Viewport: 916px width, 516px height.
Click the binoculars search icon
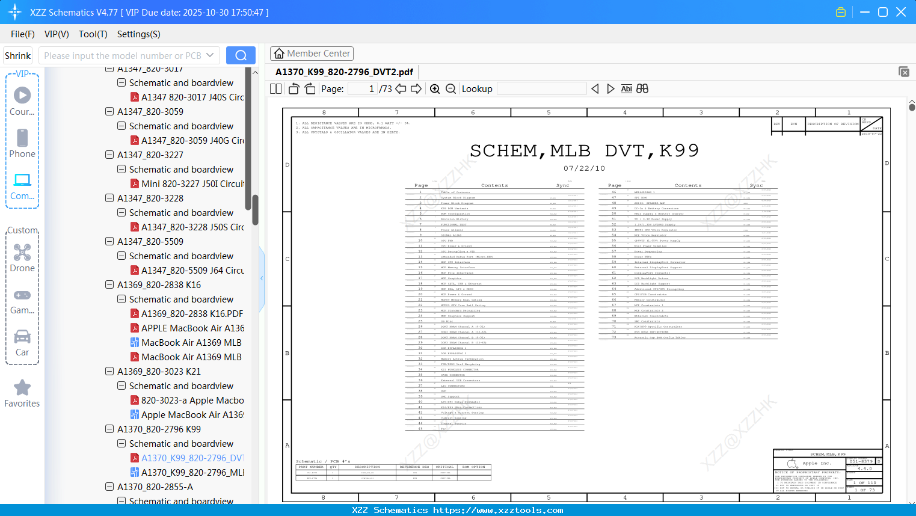(x=642, y=88)
